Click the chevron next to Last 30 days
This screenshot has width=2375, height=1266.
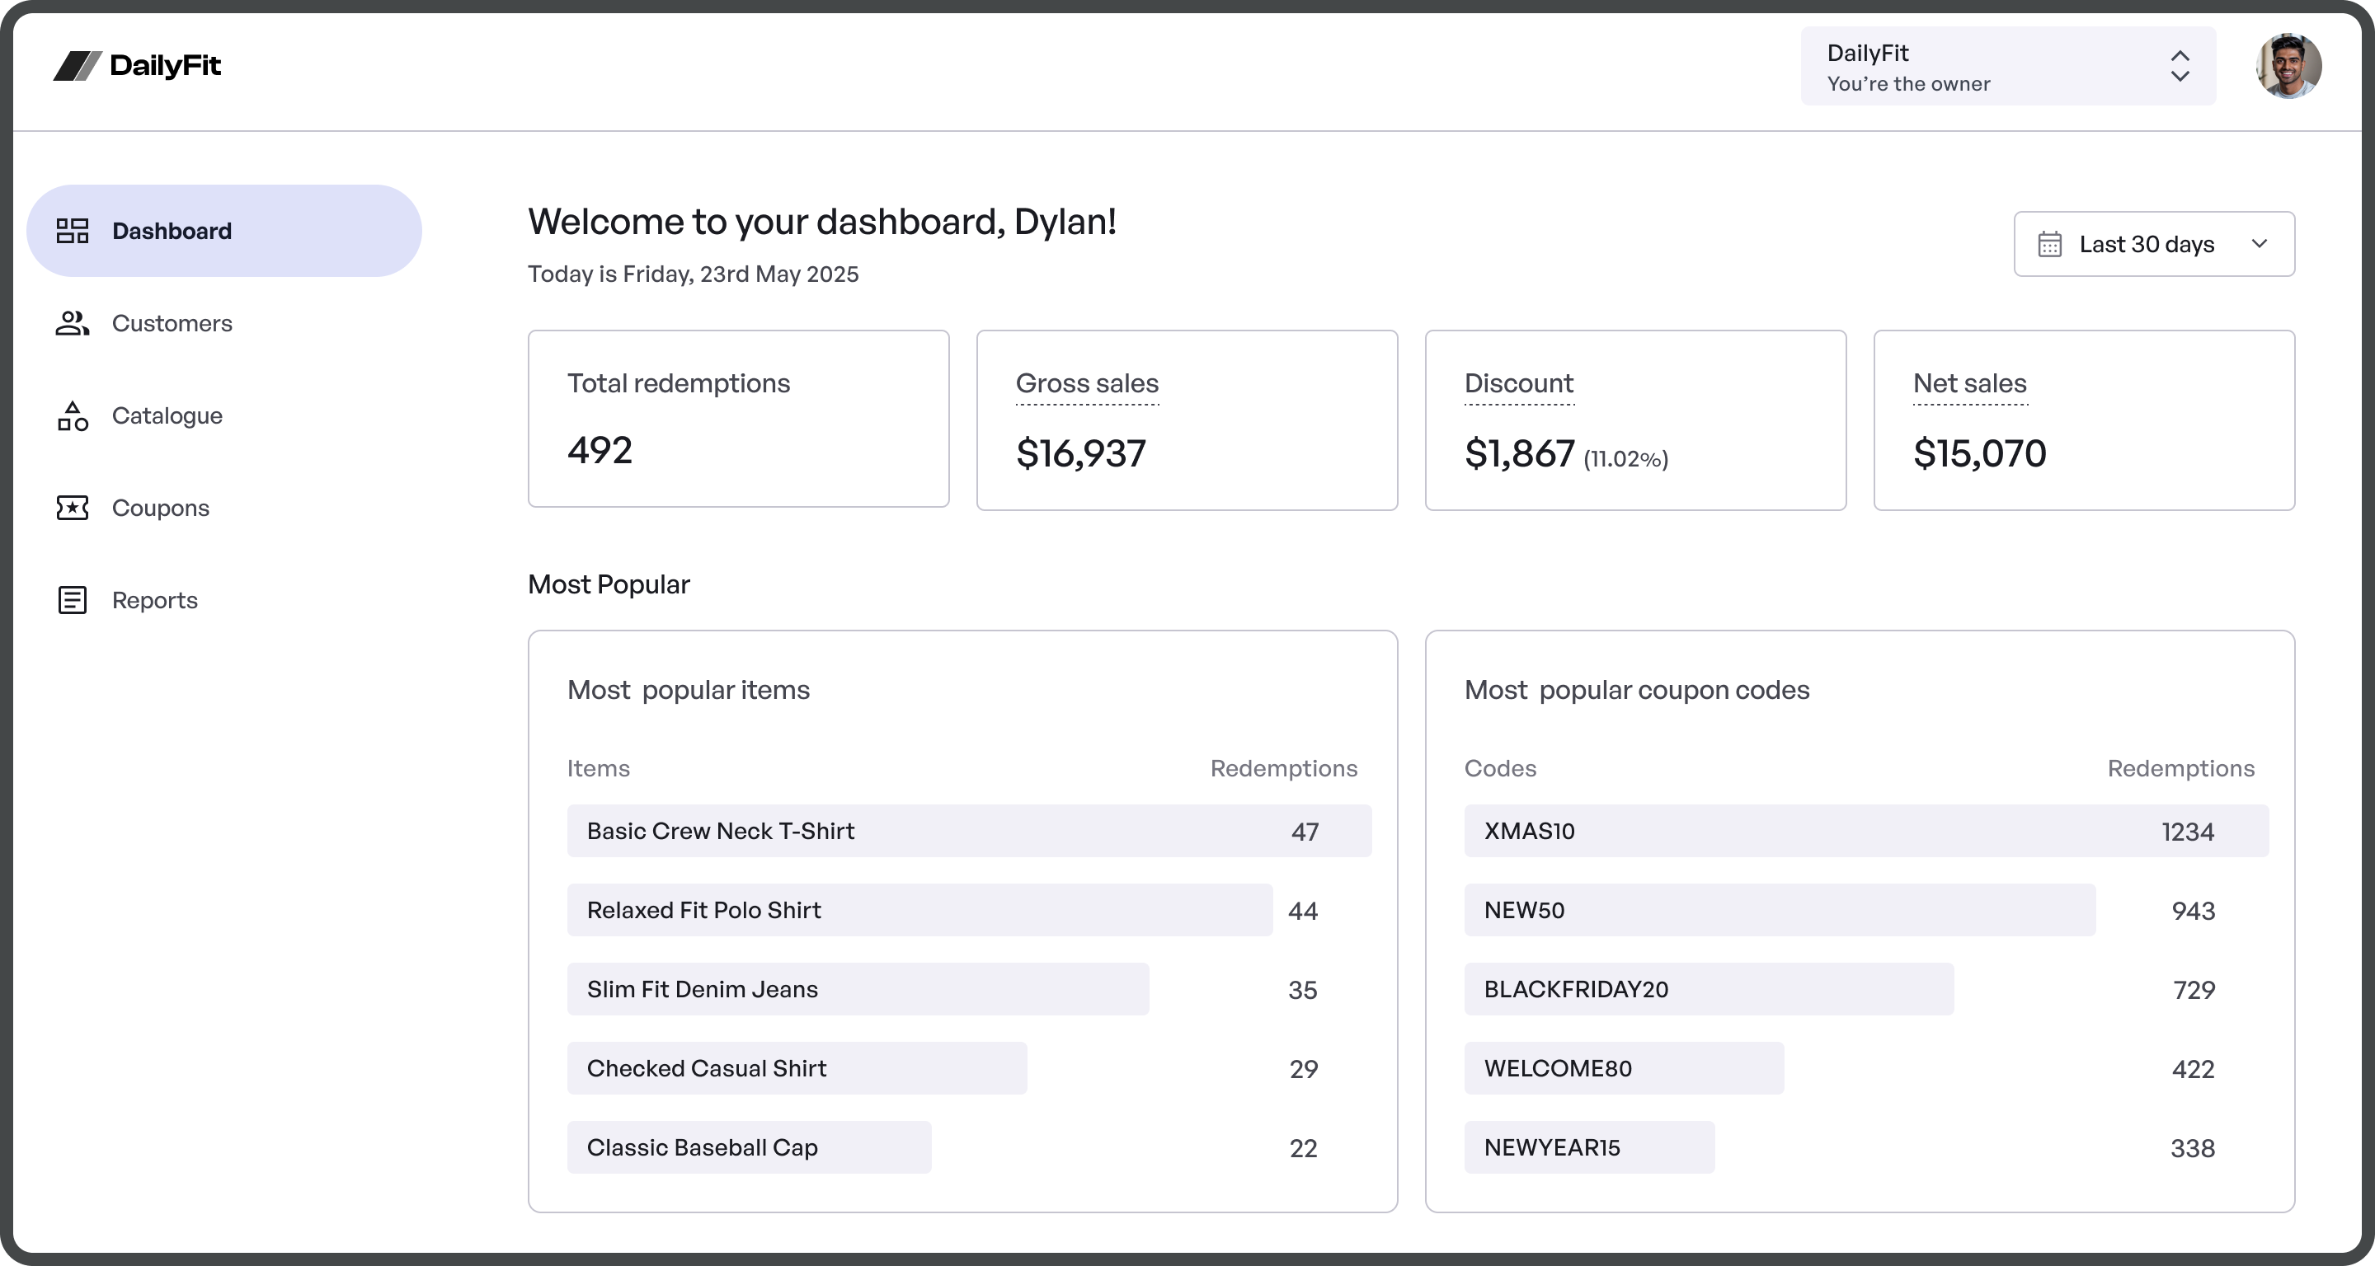2260,244
